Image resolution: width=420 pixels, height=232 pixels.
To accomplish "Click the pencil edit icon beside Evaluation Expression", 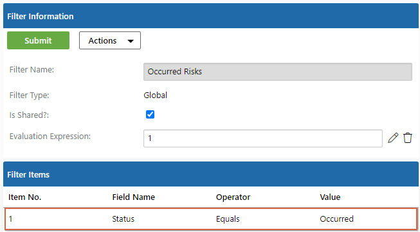I will pos(393,138).
